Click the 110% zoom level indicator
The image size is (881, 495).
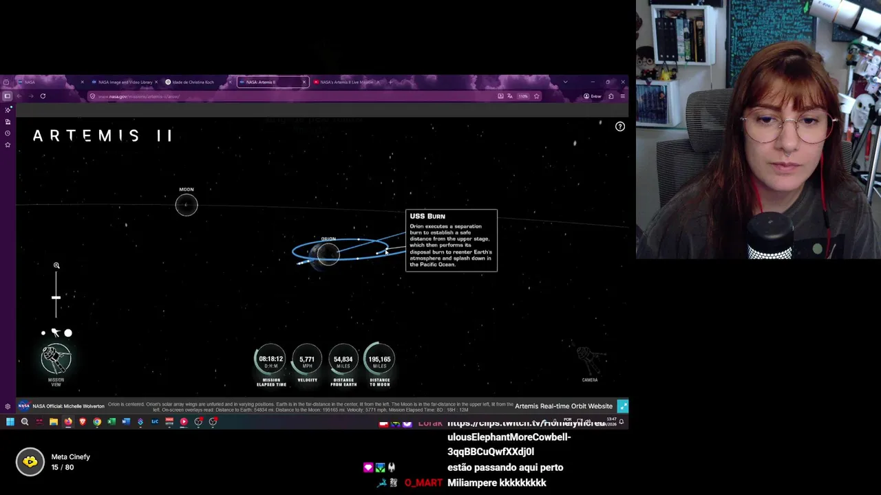[523, 96]
